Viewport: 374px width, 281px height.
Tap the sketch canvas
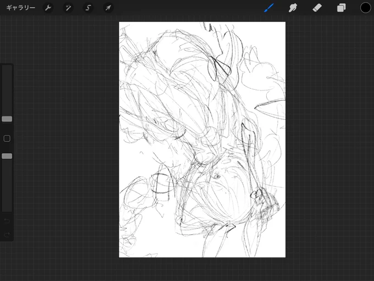point(202,139)
